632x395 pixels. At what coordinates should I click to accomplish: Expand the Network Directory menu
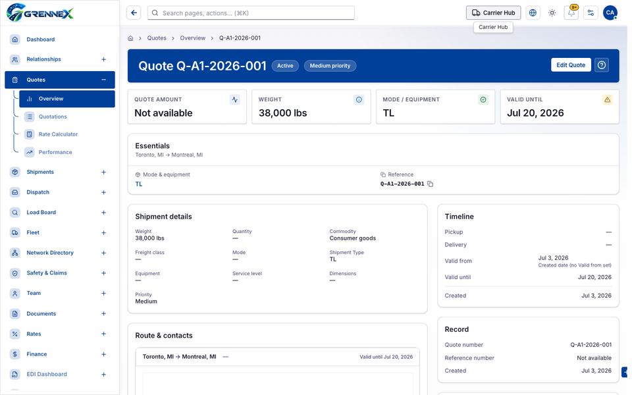pos(103,253)
